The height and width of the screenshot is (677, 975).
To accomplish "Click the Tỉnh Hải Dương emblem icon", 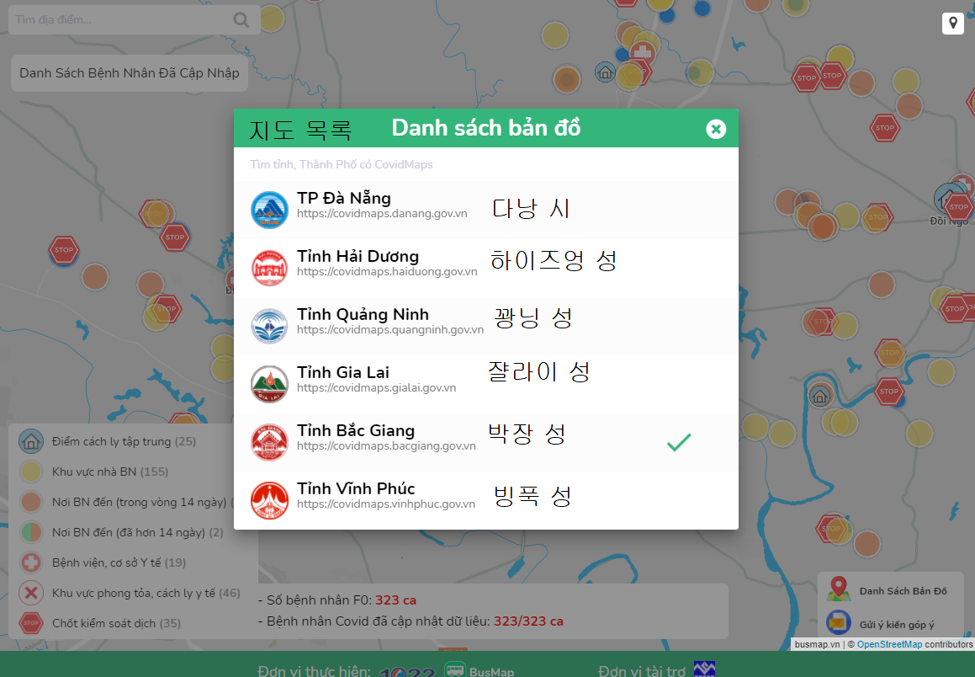I will [x=269, y=267].
